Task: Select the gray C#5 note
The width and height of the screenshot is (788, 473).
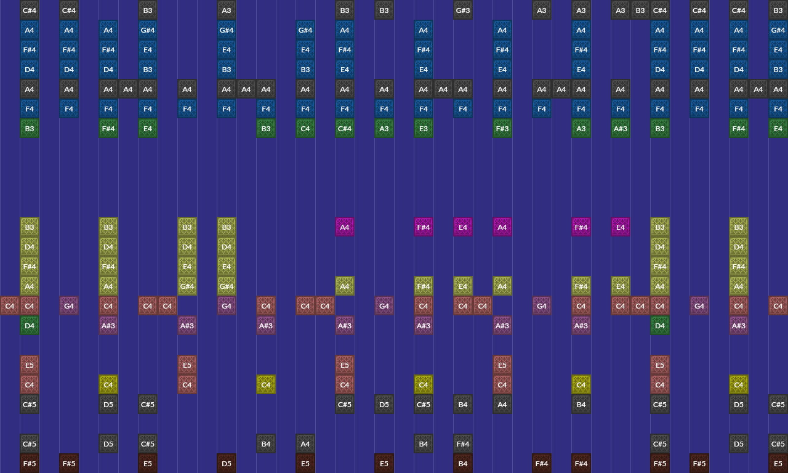Action: 30,405
